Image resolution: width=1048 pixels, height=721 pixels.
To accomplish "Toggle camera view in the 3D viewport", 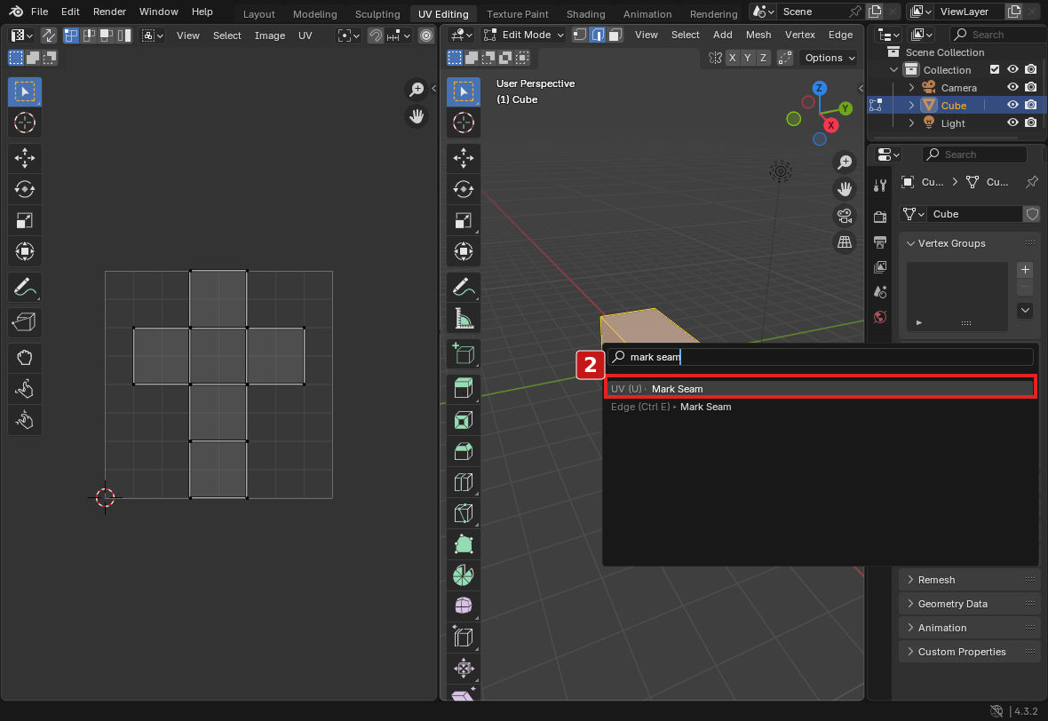I will click(x=845, y=216).
